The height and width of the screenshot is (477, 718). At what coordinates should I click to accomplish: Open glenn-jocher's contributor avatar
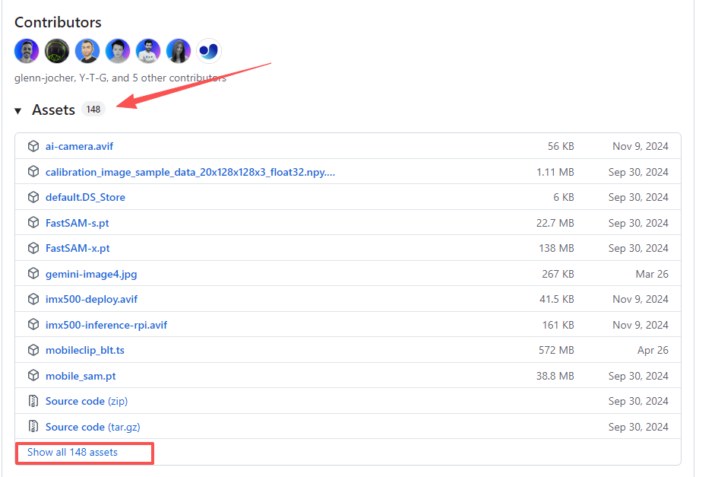(x=27, y=50)
